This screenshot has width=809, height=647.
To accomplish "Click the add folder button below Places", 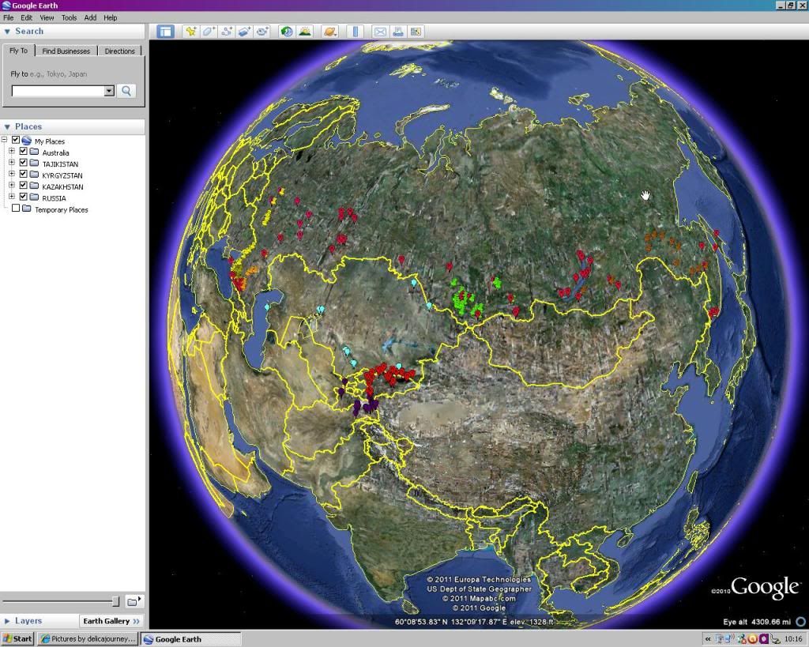I will tap(134, 601).
